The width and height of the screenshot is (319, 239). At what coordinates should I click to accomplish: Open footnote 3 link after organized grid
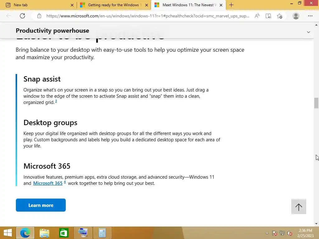56,101
